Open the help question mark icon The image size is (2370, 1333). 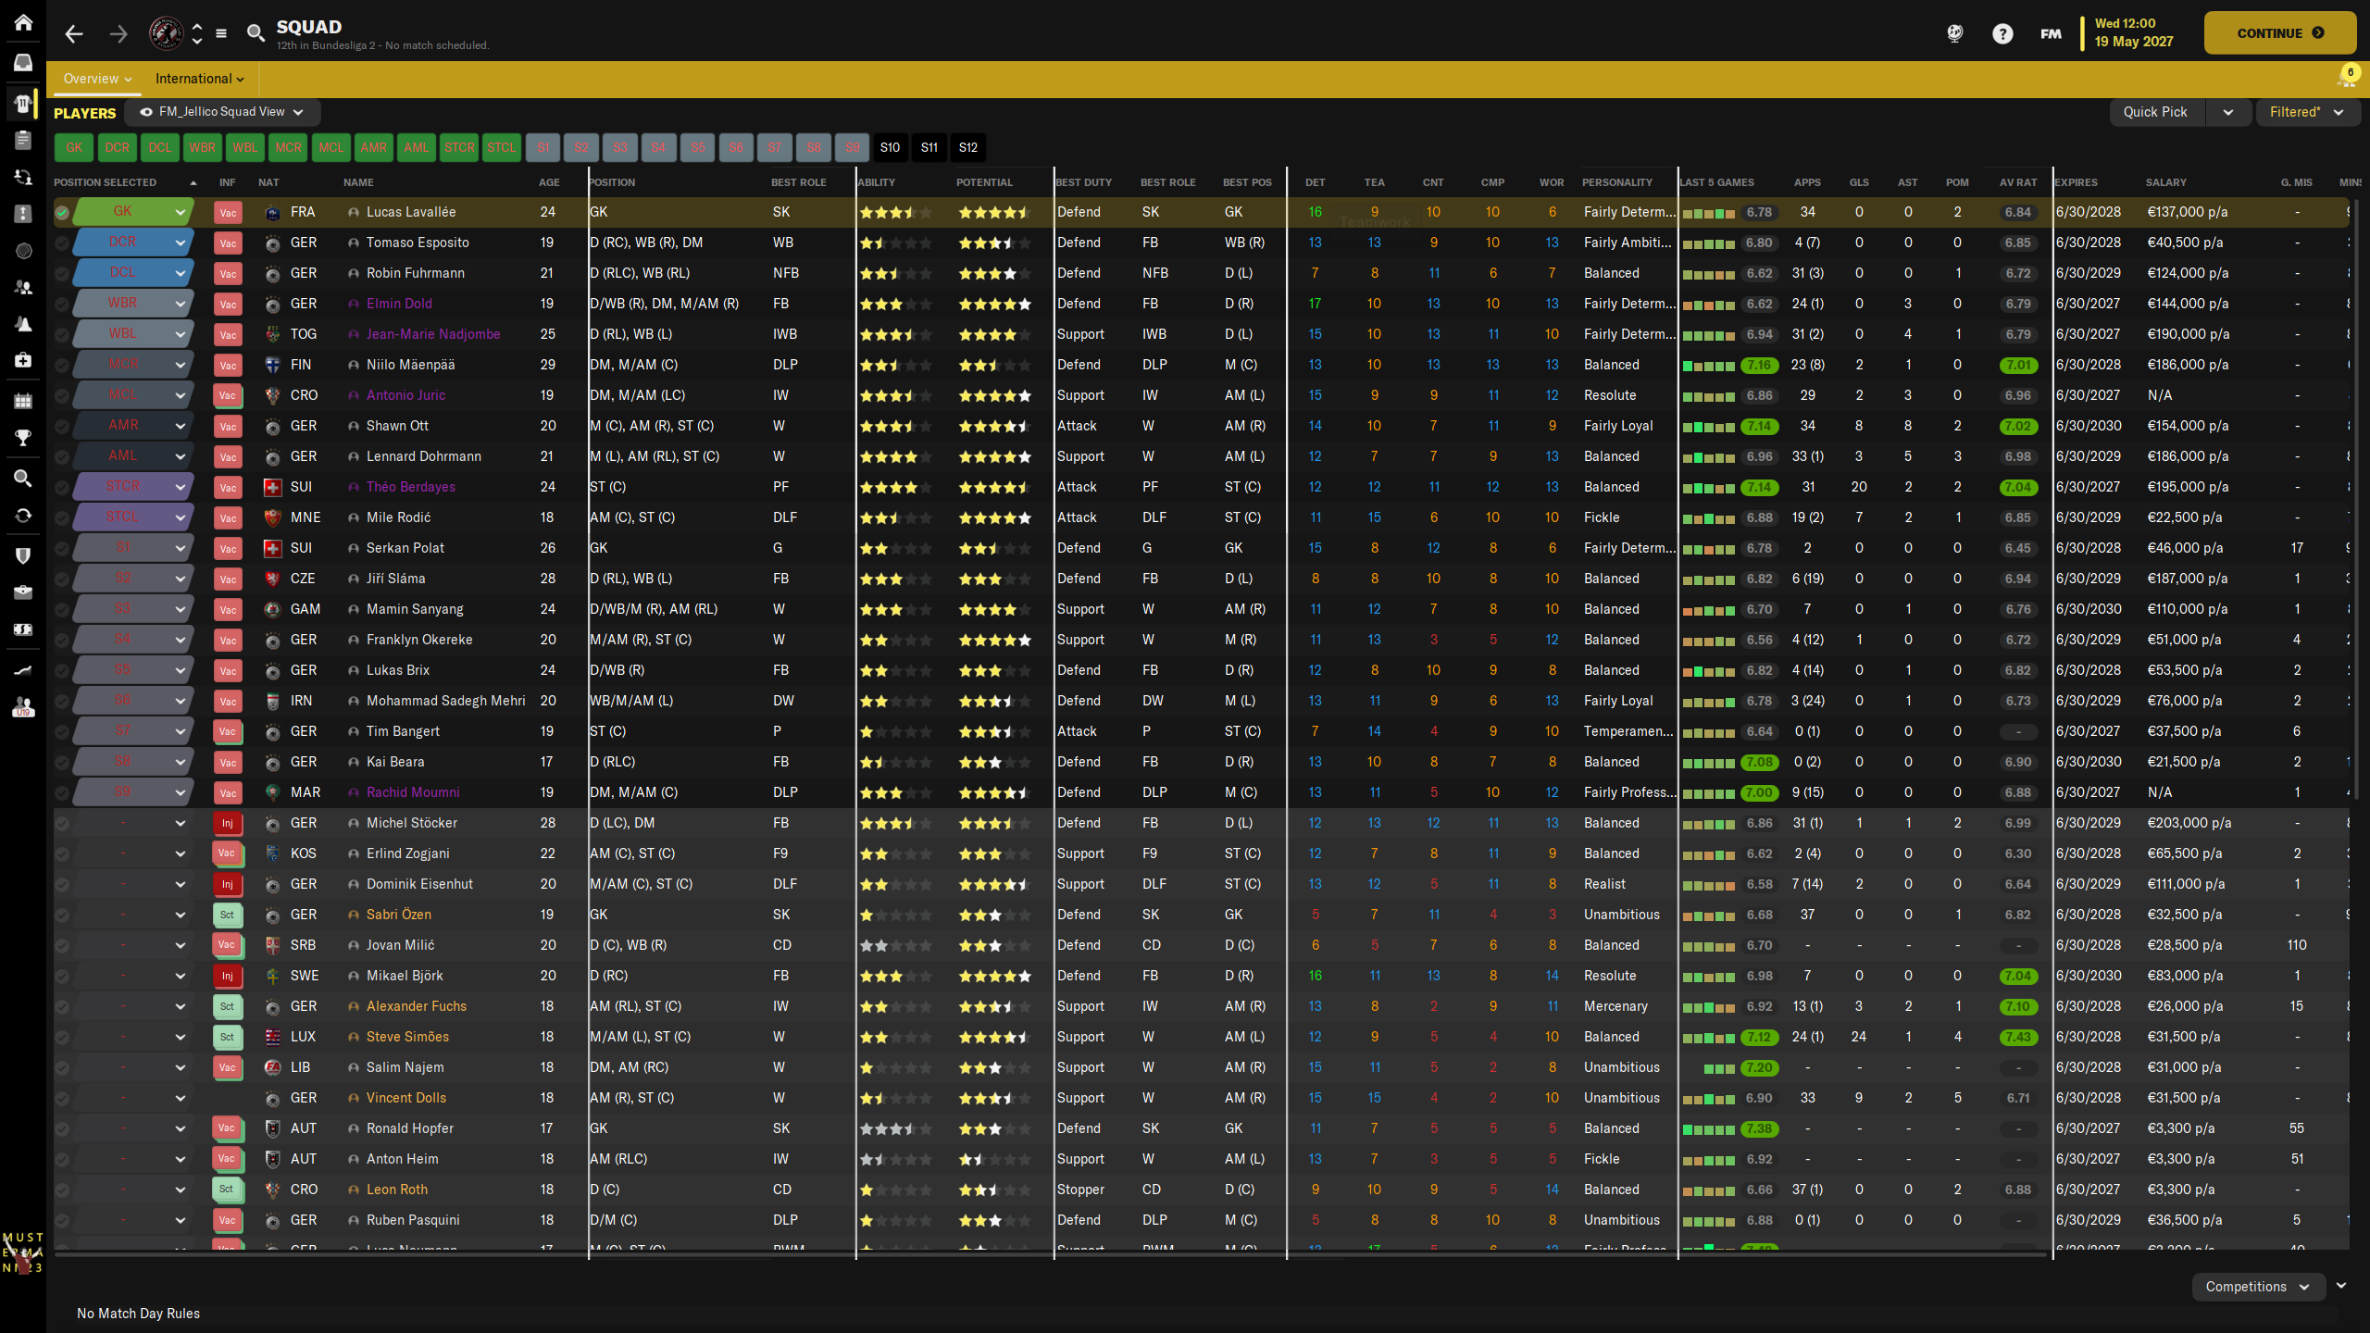point(2002,34)
